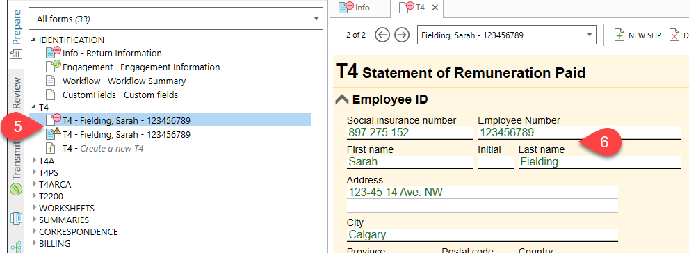
Task: Click the 2 of 2 slip counter
Action: pos(356,35)
